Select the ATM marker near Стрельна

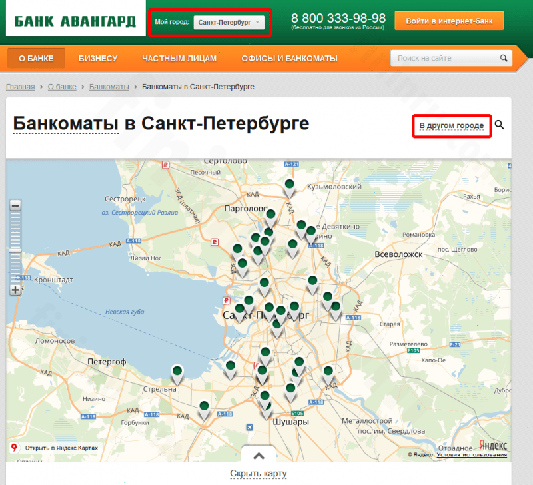tap(177, 374)
